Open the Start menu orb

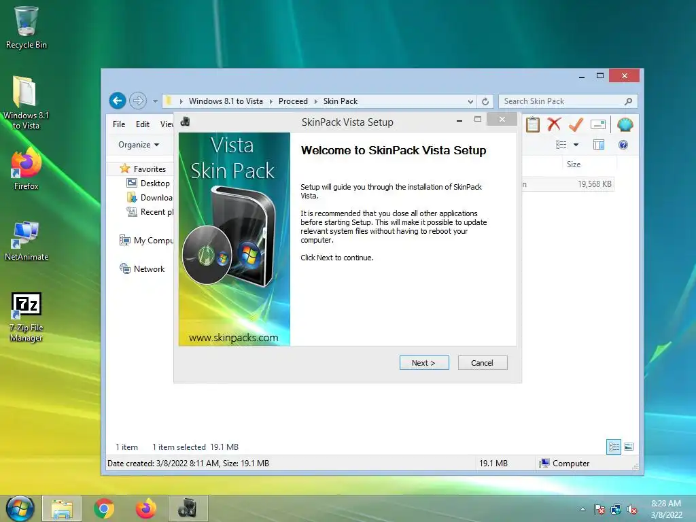coord(20,508)
